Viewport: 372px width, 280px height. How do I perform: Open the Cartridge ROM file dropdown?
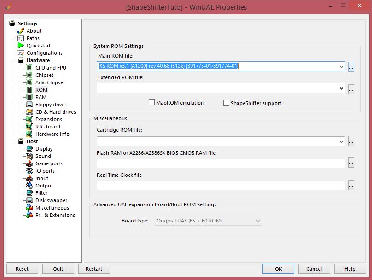point(341,141)
